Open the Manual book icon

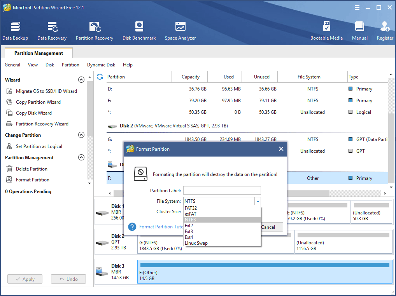360,31
